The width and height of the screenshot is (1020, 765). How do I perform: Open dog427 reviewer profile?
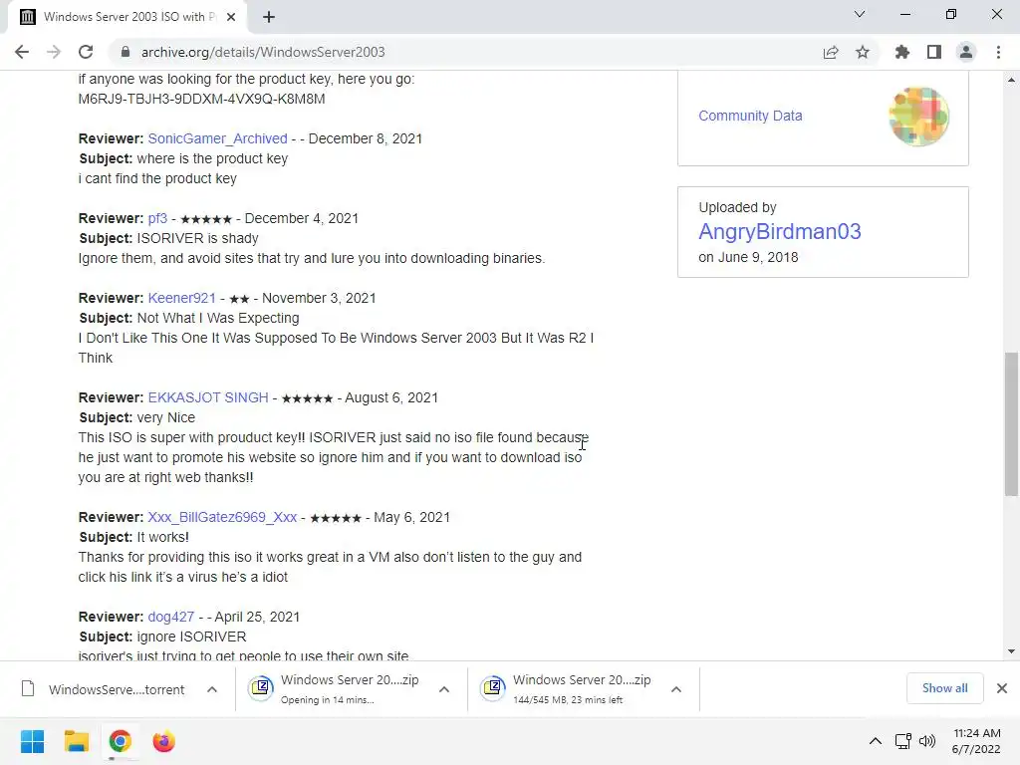[x=171, y=617]
